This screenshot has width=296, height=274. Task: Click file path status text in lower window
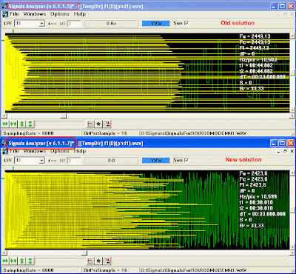pyautogui.click(x=193, y=270)
